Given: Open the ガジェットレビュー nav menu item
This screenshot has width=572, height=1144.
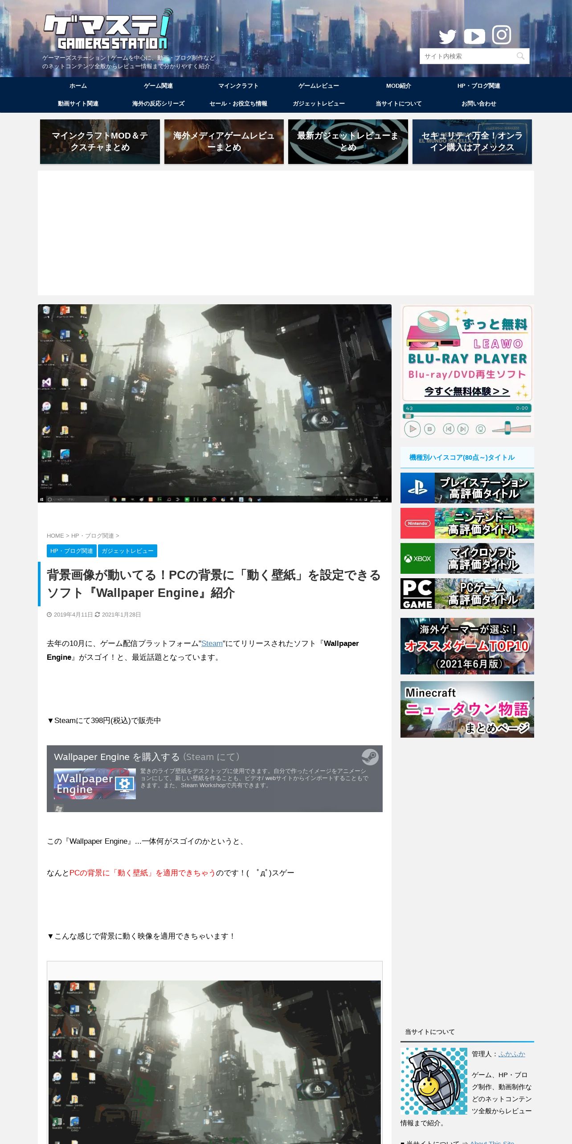Looking at the screenshot, I should tap(319, 104).
